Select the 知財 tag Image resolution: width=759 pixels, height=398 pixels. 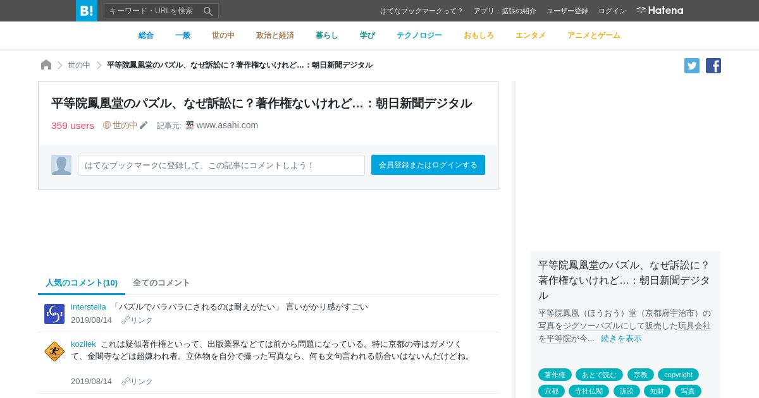coord(657,391)
